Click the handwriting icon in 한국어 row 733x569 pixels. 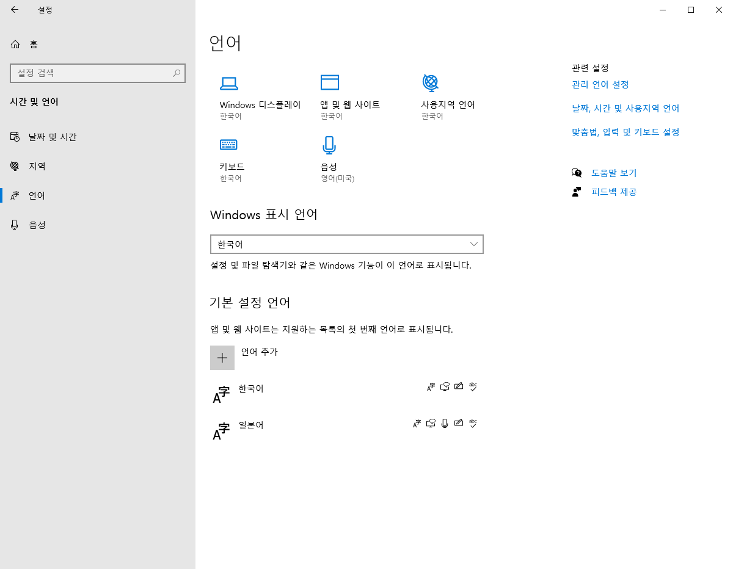tap(459, 386)
